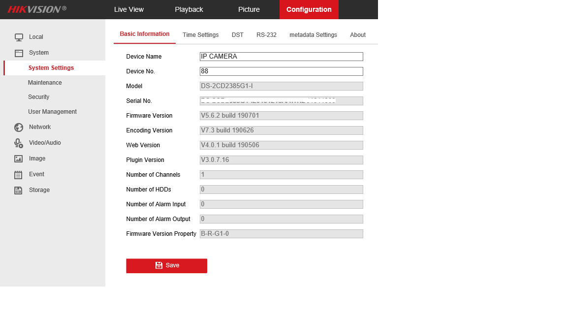
Task: Switch to the Time Settings tab
Action: (x=200, y=35)
